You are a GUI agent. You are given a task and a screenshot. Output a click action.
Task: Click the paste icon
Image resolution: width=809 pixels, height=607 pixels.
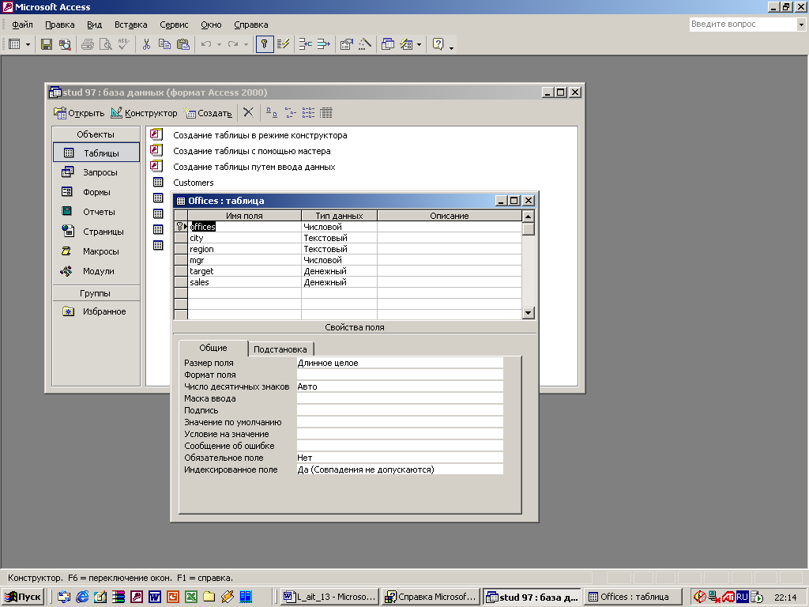[x=183, y=44]
